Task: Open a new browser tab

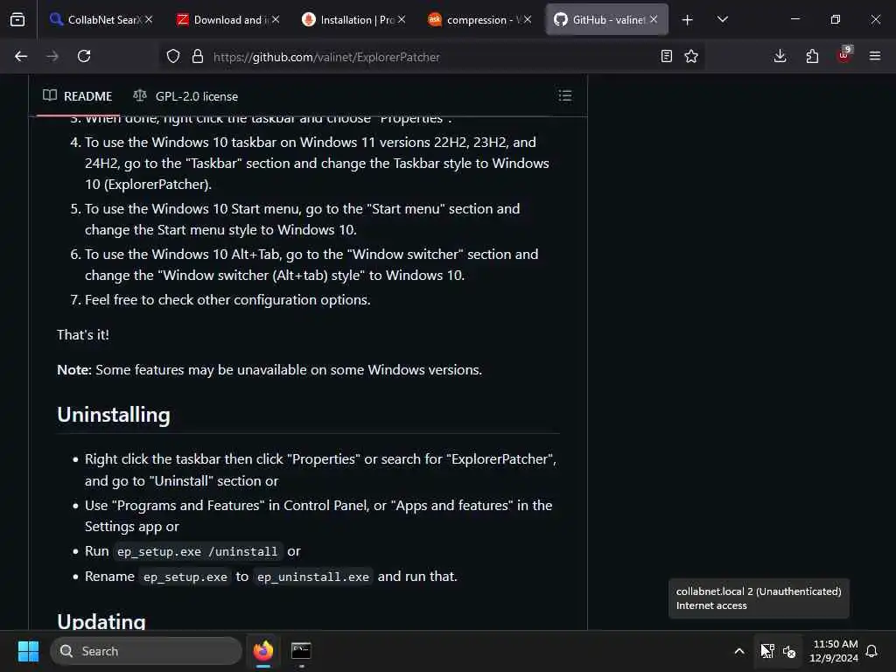Action: pos(688,20)
